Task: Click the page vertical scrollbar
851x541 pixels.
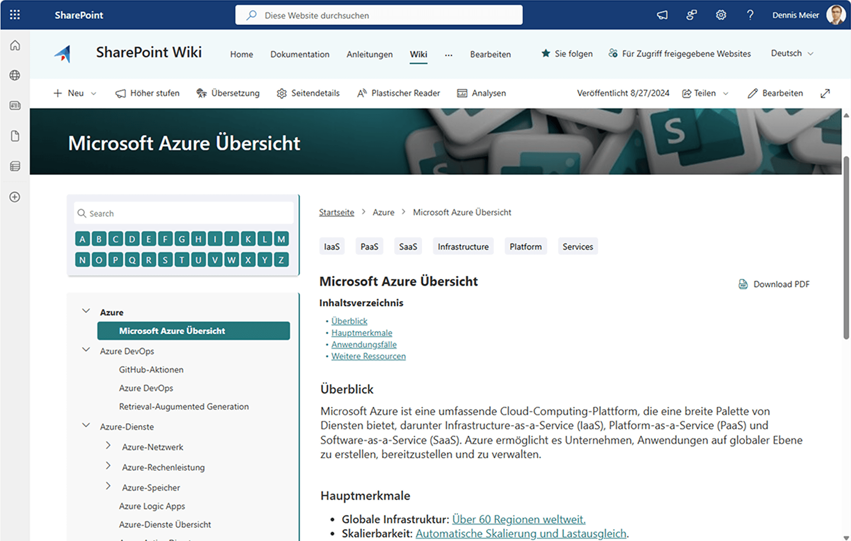Action: click(846, 248)
